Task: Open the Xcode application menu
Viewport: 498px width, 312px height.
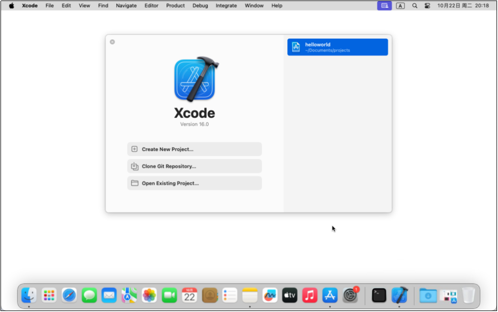Action: click(30, 6)
